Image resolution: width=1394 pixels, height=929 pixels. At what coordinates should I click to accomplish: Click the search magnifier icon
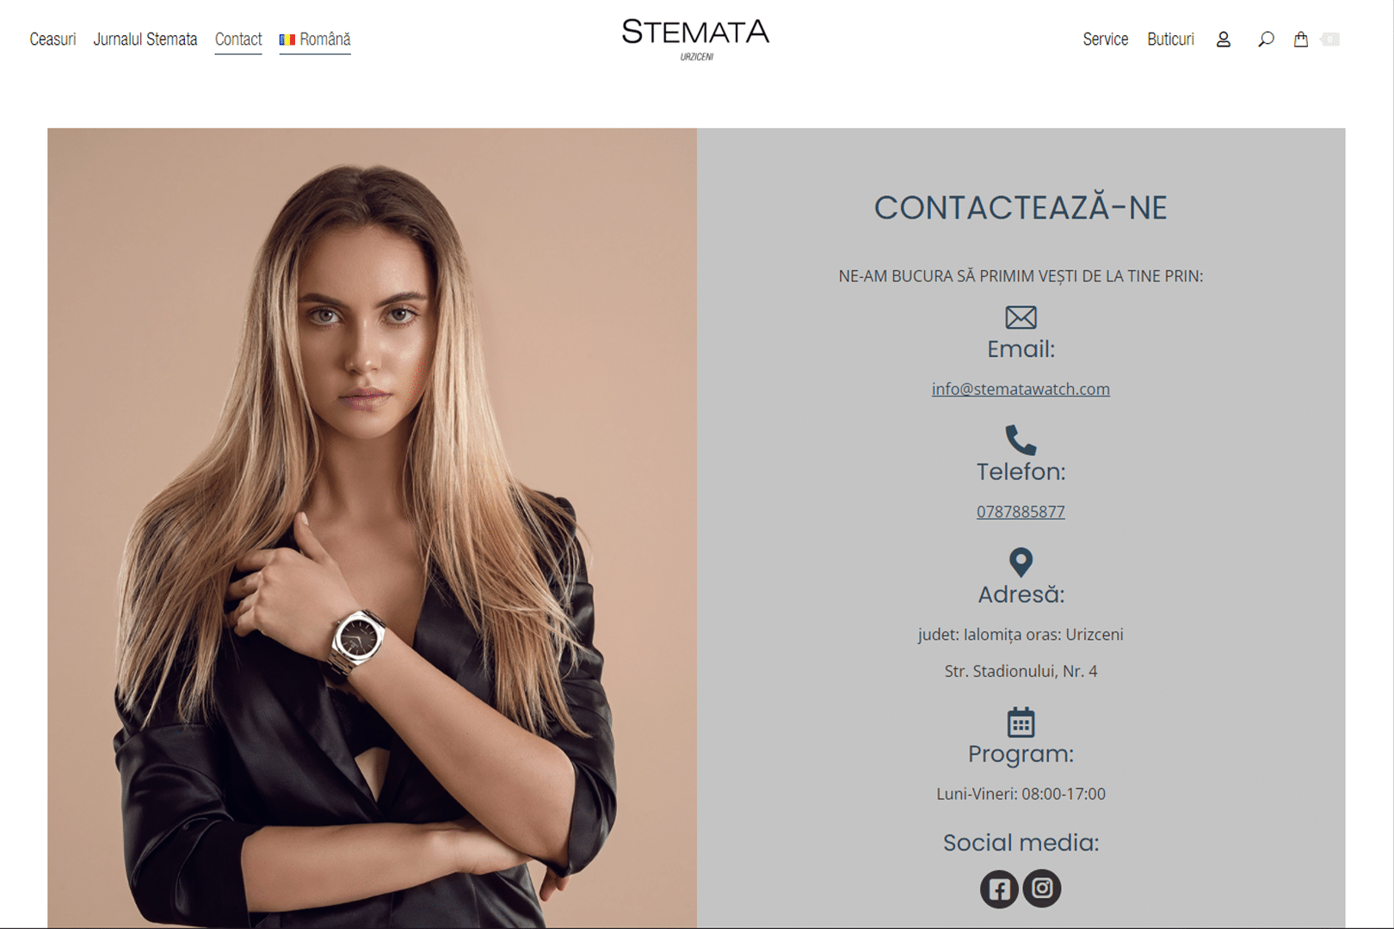tap(1266, 40)
